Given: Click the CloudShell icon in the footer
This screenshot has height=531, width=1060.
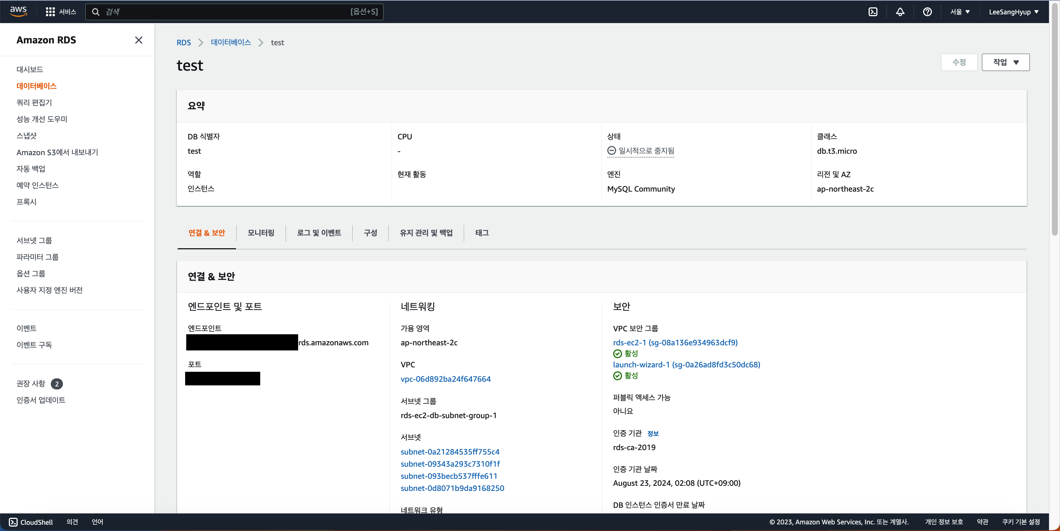Looking at the screenshot, I should point(13,522).
